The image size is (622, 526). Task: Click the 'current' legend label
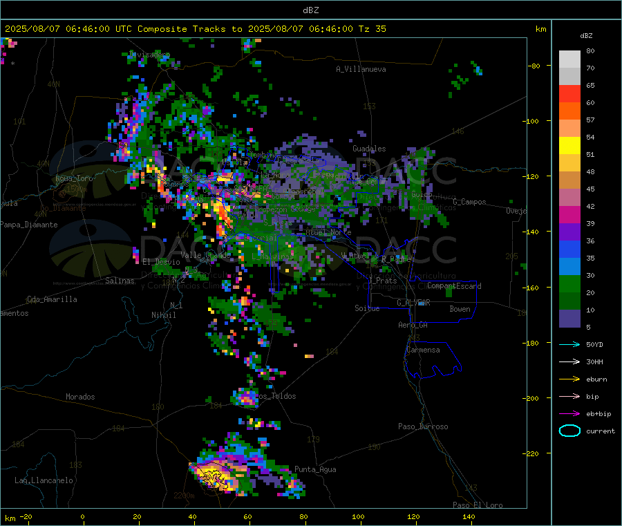pyautogui.click(x=600, y=431)
